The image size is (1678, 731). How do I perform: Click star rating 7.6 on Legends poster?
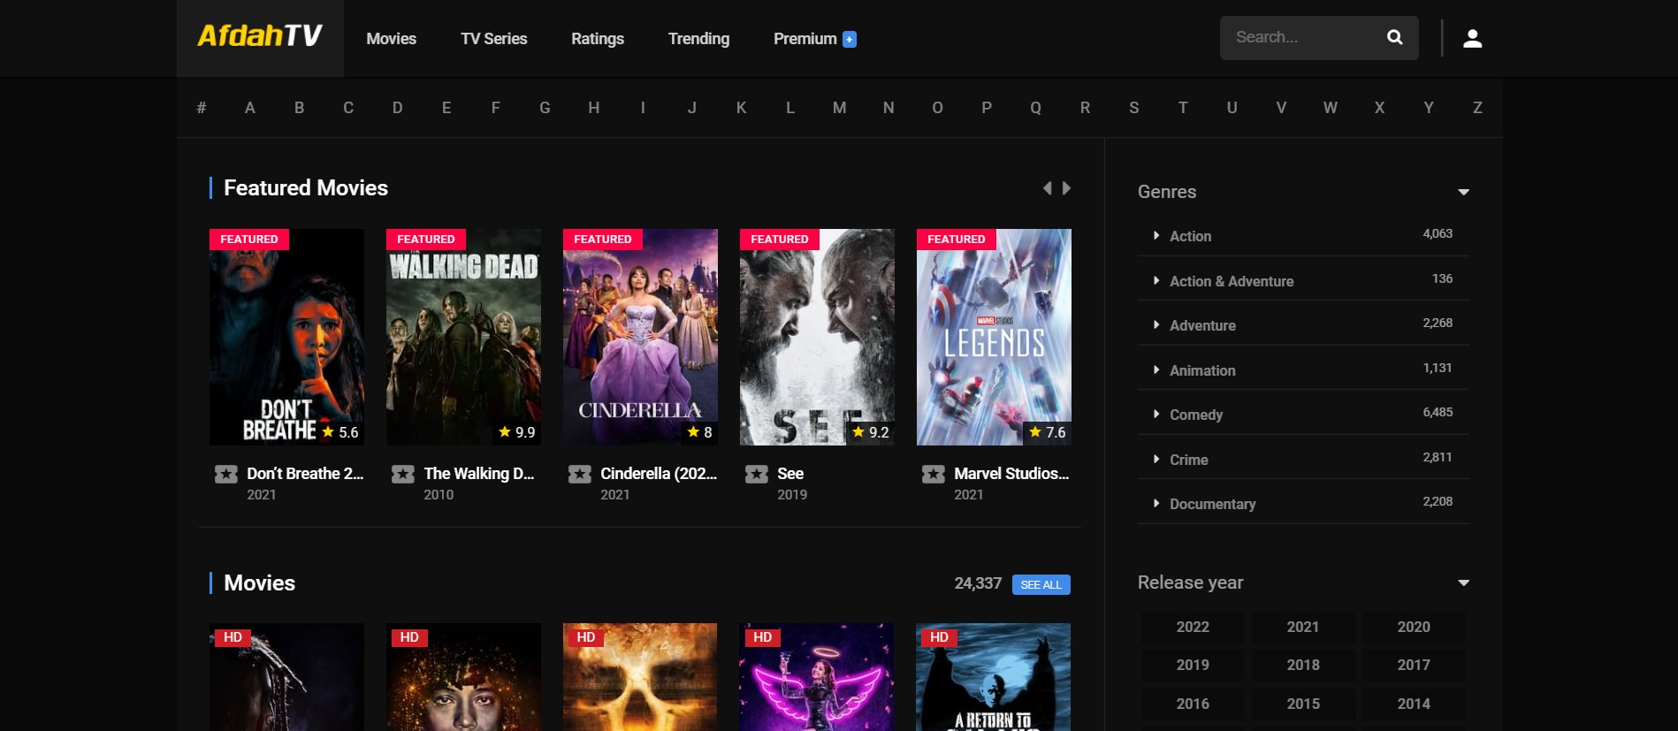[x=1048, y=432]
